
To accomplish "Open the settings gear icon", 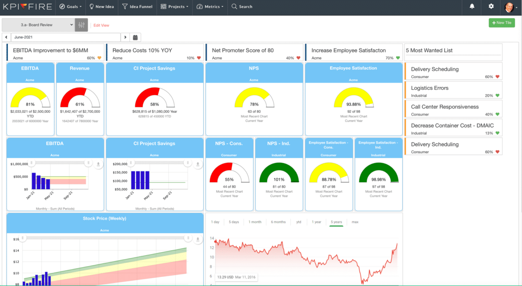I will [x=491, y=7].
